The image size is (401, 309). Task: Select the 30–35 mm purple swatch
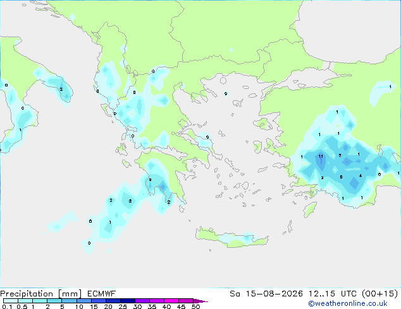coord(142,301)
